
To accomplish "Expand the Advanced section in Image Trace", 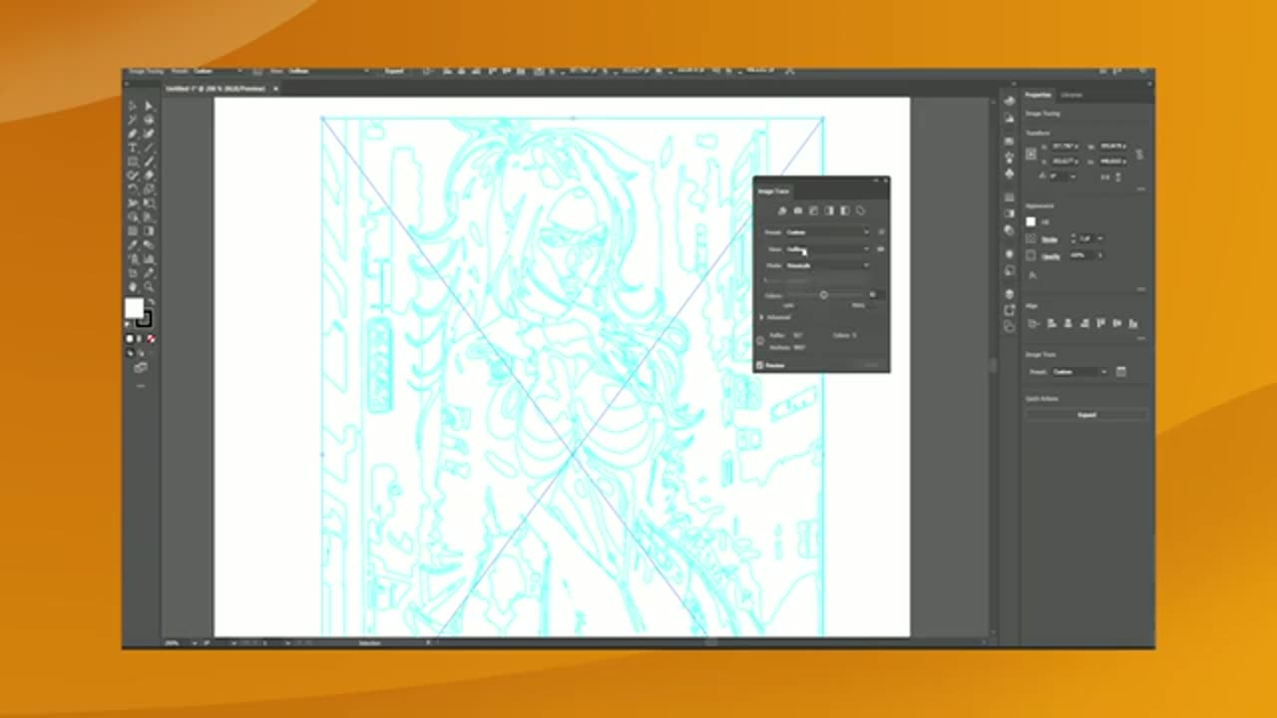I will click(762, 317).
